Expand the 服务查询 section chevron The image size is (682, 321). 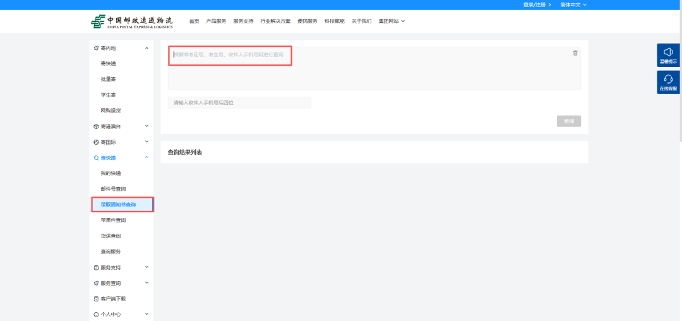[147, 282]
